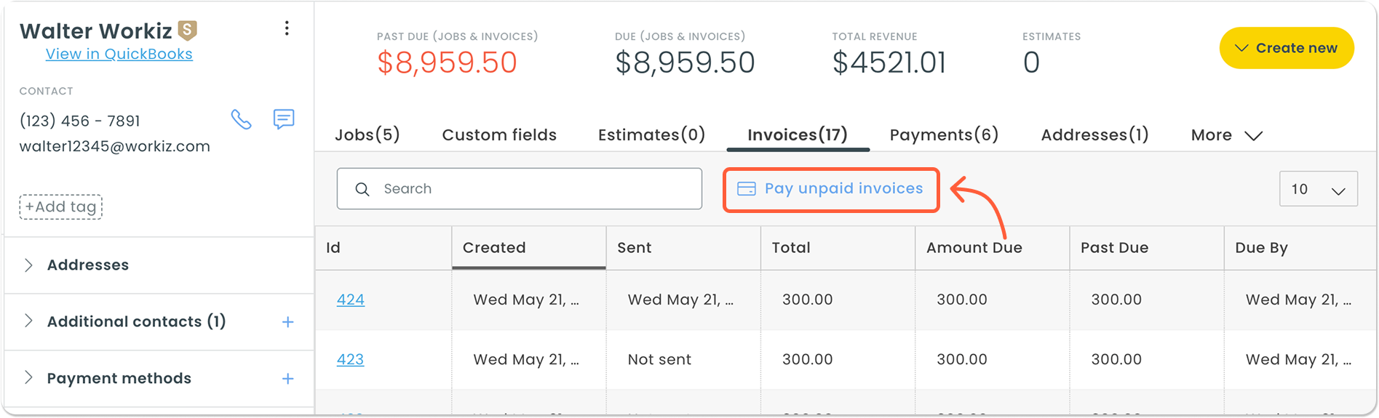
Task: Open the text message chat icon
Action: click(284, 118)
